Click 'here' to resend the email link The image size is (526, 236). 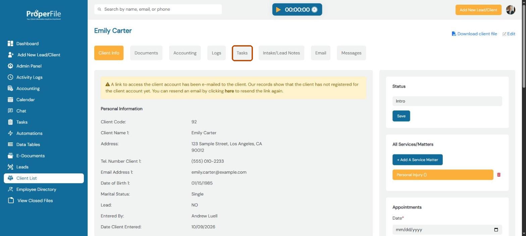click(229, 91)
